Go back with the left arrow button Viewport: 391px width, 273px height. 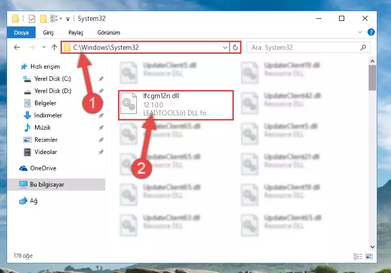click(17, 47)
